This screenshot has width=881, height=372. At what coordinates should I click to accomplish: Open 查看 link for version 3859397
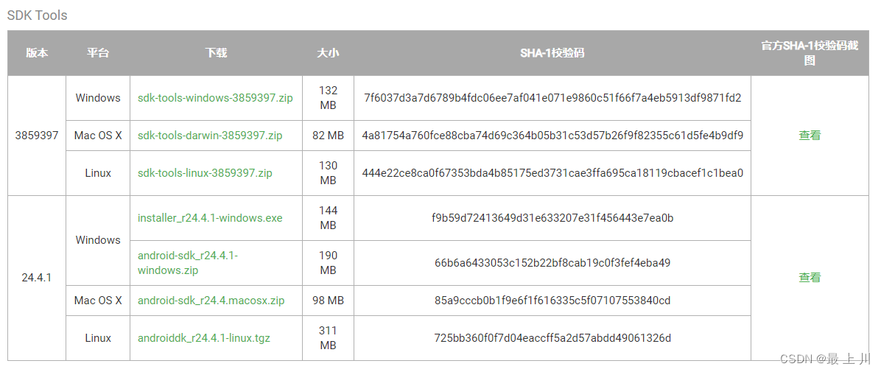[x=810, y=136]
